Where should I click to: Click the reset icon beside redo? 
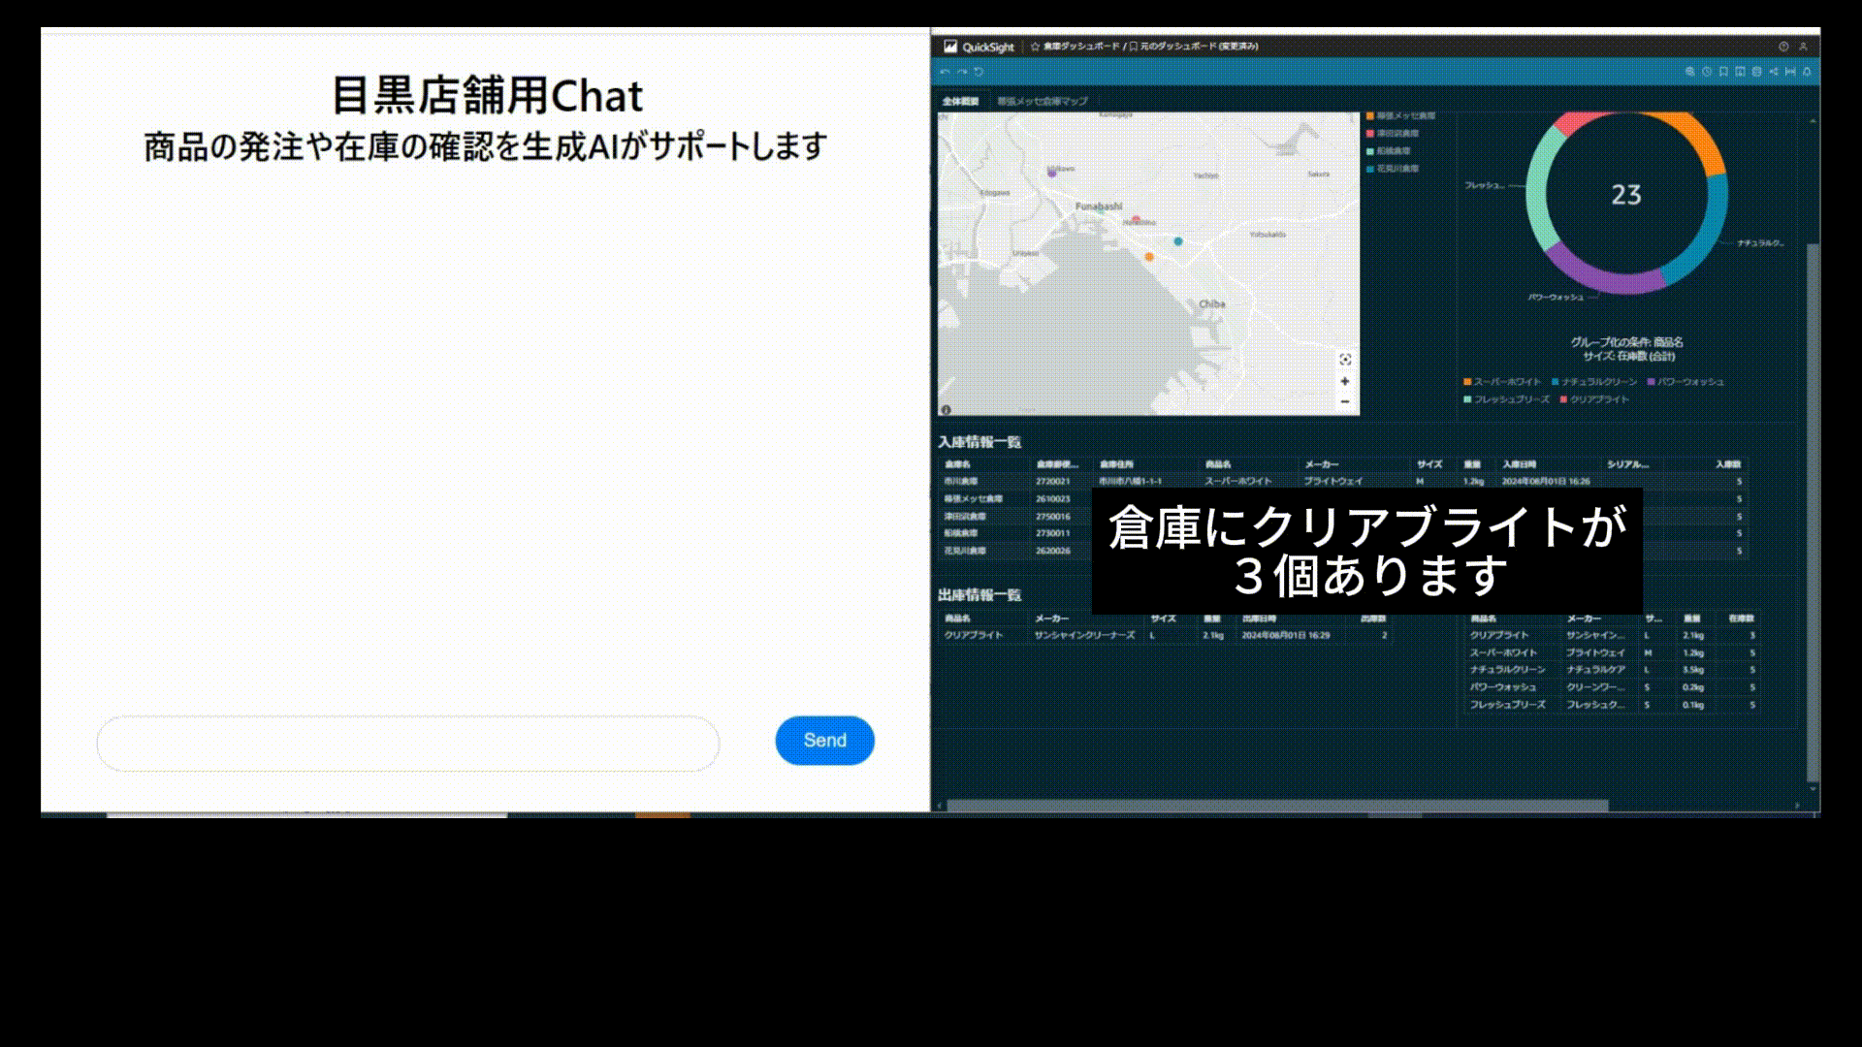pyautogui.click(x=979, y=72)
